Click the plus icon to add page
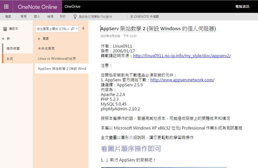The width and height of the screenshot is (258, 168). click(x=39, y=39)
